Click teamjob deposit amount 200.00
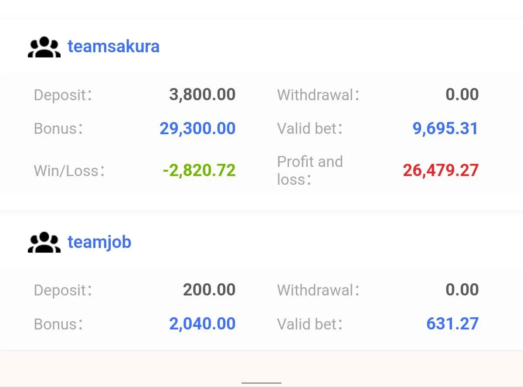Image resolution: width=523 pixels, height=387 pixels. 209,290
